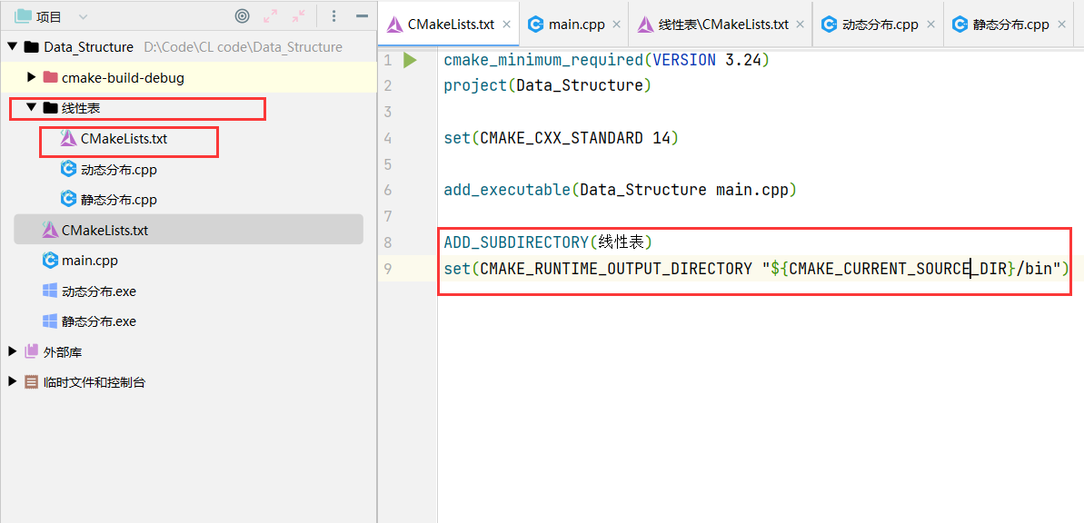Select 静态分布.exe in project tree

coord(98,321)
